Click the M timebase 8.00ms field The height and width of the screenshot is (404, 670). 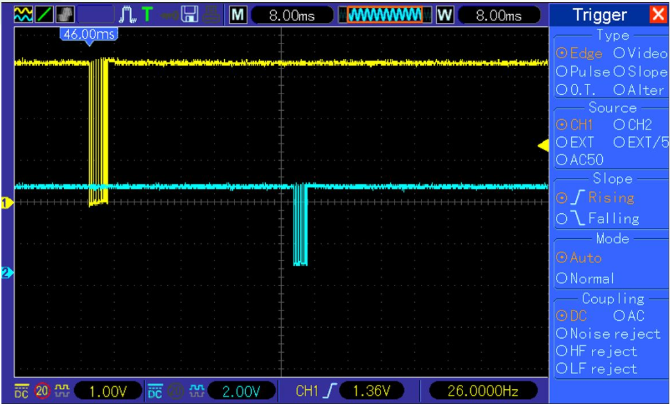(x=291, y=15)
